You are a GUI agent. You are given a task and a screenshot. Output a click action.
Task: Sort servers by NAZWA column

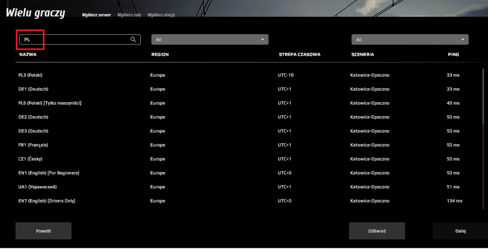[x=28, y=55]
